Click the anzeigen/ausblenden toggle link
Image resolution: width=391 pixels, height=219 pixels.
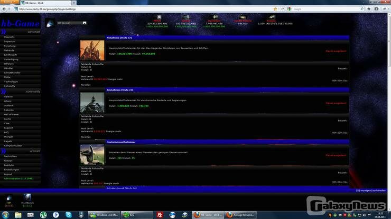(x=371, y=191)
